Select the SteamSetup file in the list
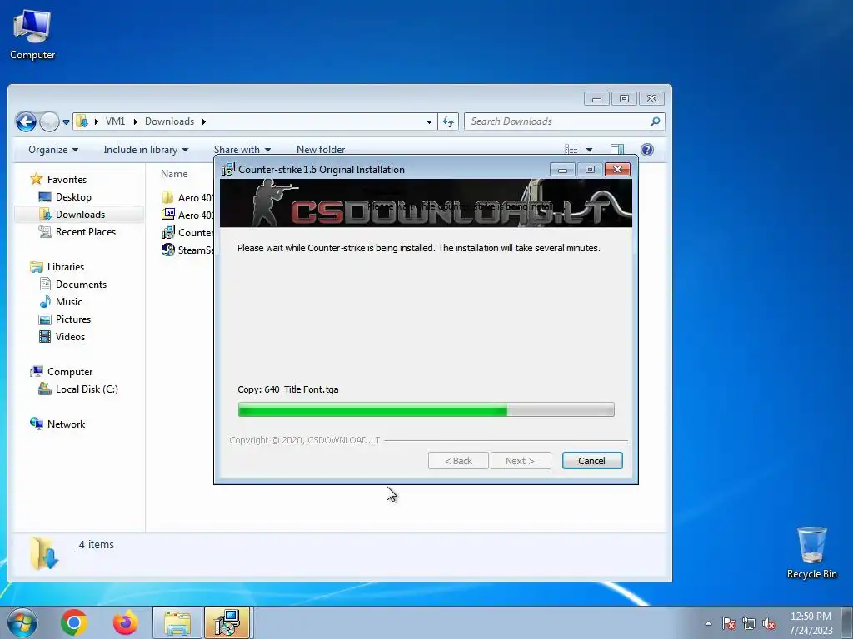 click(187, 250)
